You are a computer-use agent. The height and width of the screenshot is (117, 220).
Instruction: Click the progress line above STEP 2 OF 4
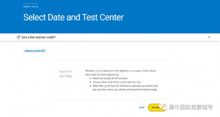pos(31,3)
